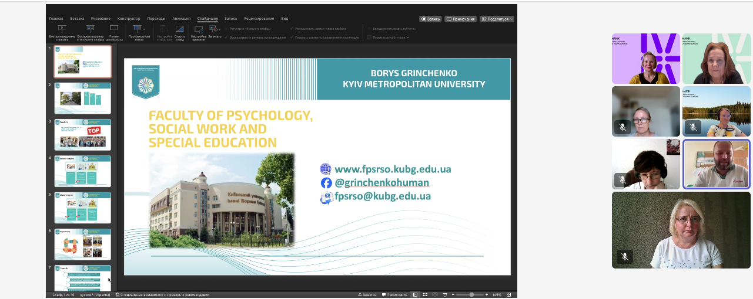The width and height of the screenshot is (753, 299).
Task: Select slide 3 thumbnail with TOP graphic
Action: tap(83, 135)
